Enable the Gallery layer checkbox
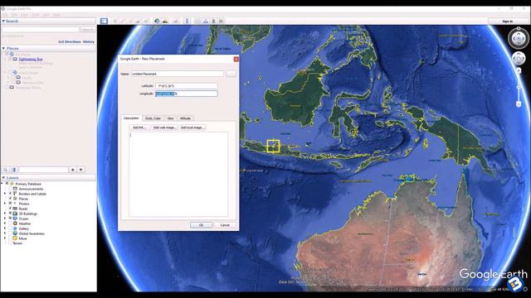Screen dimensions: 531x298 [10, 228]
